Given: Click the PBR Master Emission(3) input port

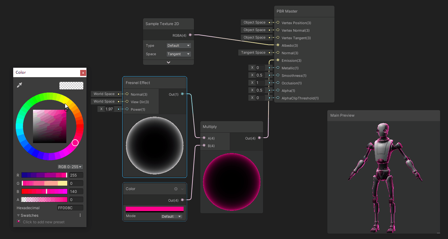Looking at the screenshot, I should pos(278,60).
